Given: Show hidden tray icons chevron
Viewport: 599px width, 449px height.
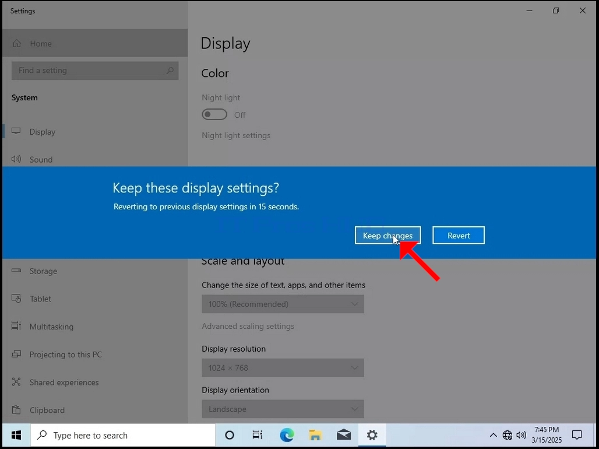Looking at the screenshot, I should [x=493, y=435].
